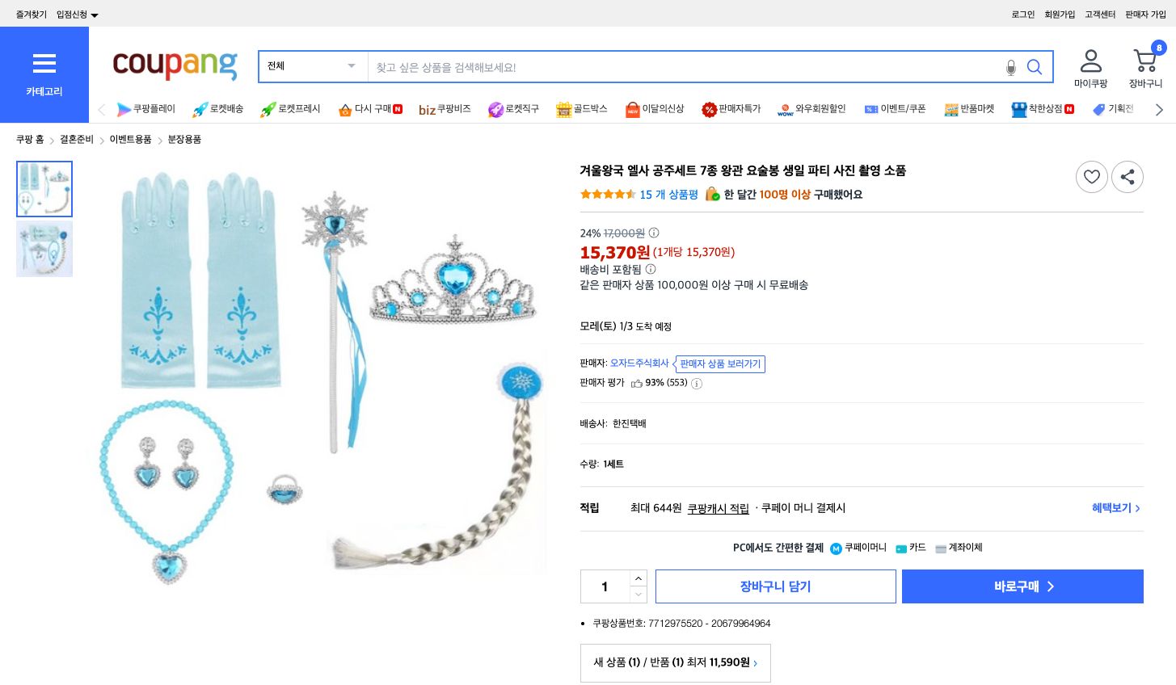Open the 전체 search category dropdown
This screenshot has height=685, width=1176.
coord(312,66)
